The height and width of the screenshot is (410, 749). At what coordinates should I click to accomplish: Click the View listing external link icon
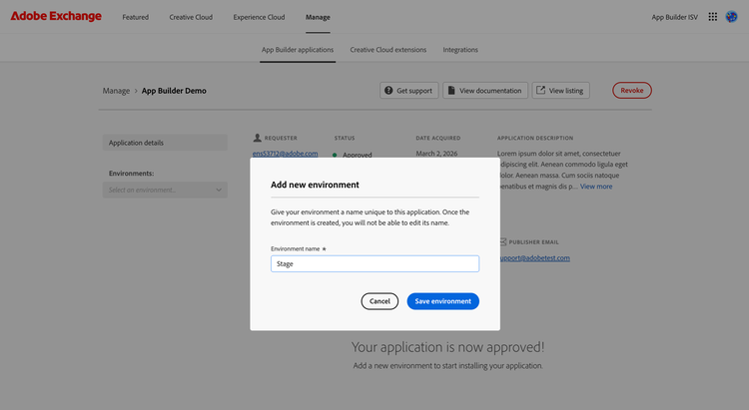[540, 90]
